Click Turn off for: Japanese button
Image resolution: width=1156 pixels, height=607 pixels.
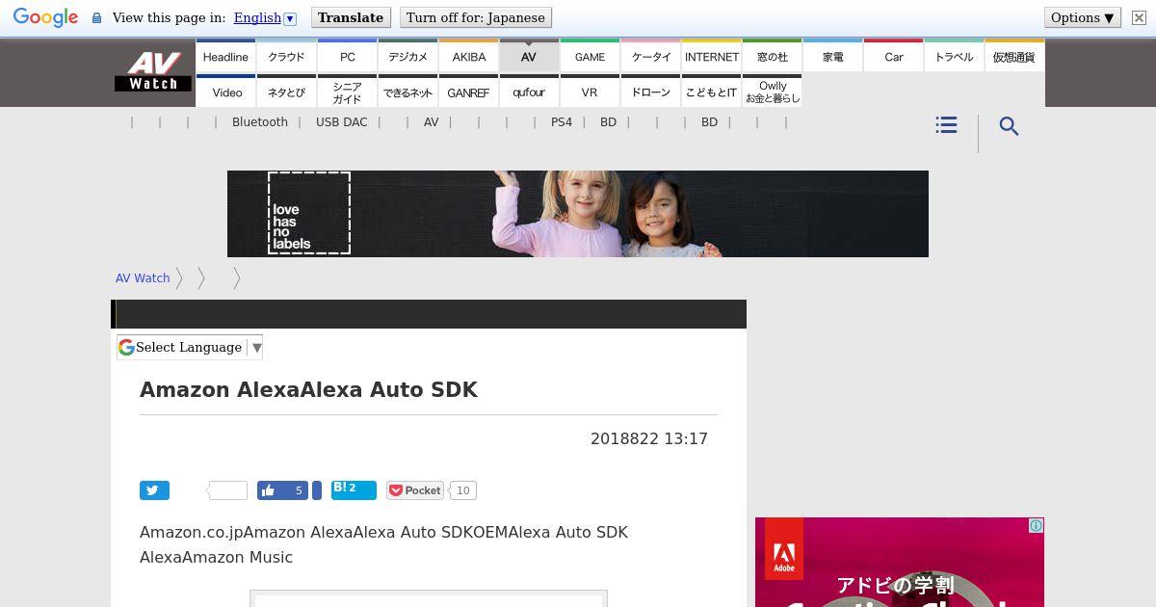[x=476, y=17]
